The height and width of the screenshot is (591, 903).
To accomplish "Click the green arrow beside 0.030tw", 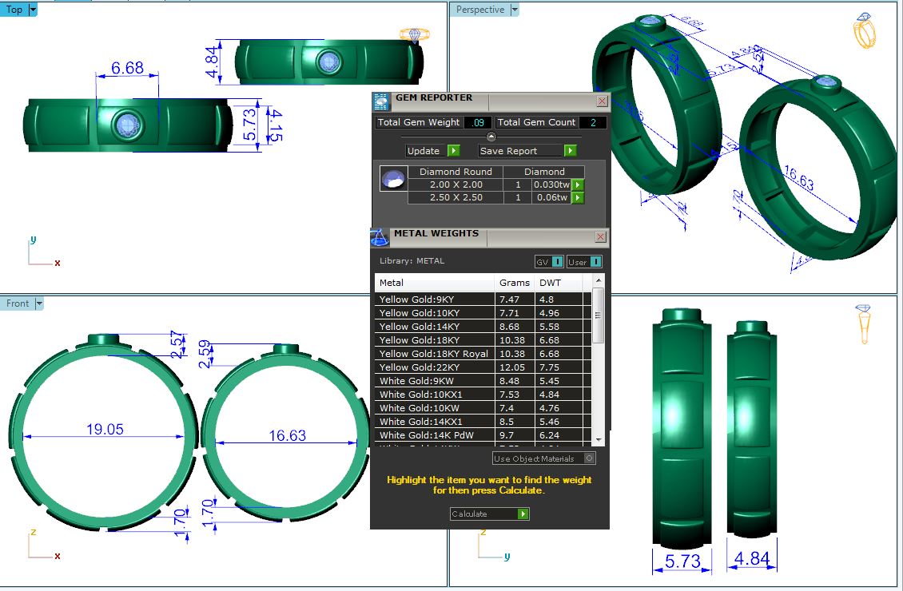I will 578,185.
